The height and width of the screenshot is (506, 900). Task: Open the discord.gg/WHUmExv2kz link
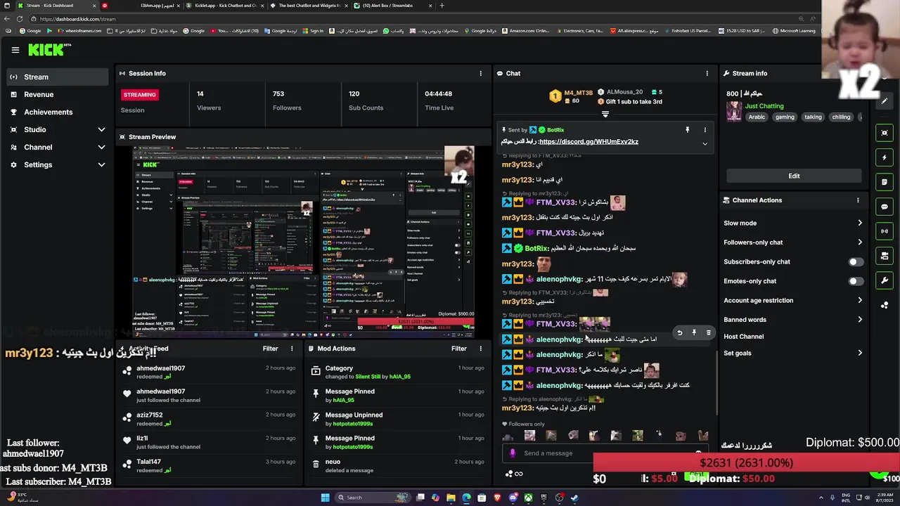click(x=589, y=142)
